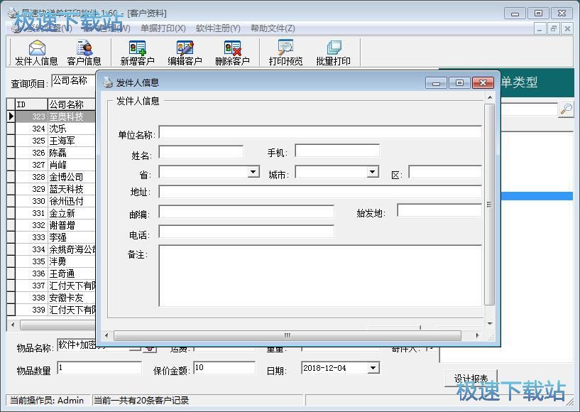Expand the 省 province dropdown
The image size is (580, 412).
(253, 172)
